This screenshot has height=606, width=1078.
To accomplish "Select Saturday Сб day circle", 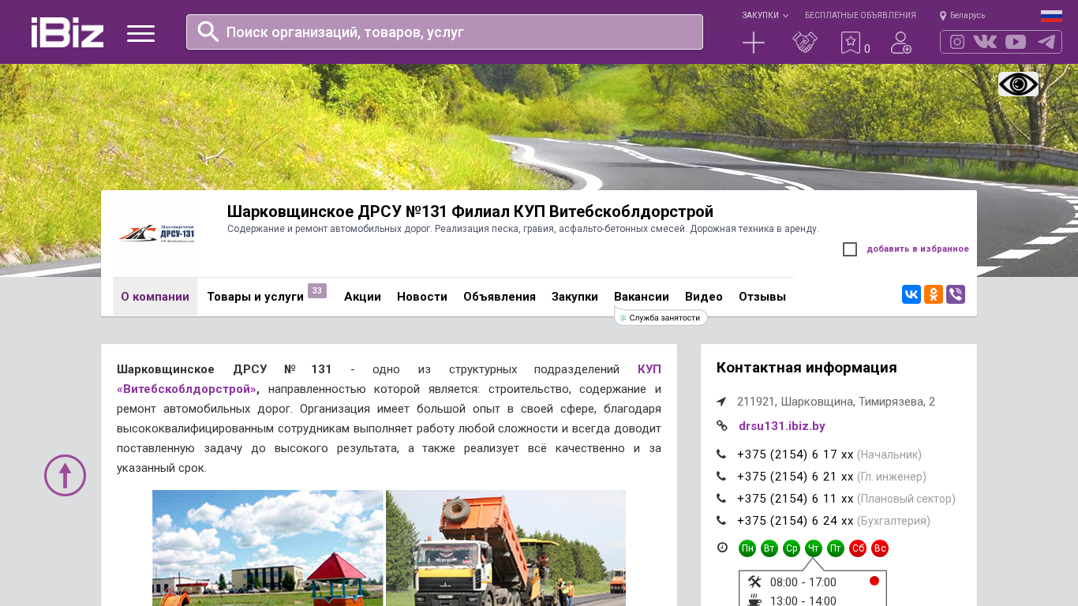I will (x=858, y=548).
